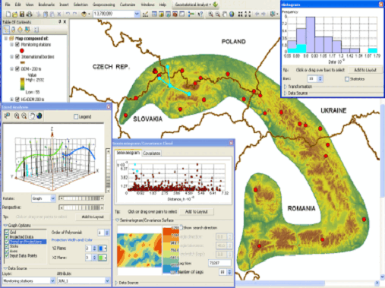Expand the Transformation section in the Histogram window
The width and height of the screenshot is (385, 288).
(297, 87)
